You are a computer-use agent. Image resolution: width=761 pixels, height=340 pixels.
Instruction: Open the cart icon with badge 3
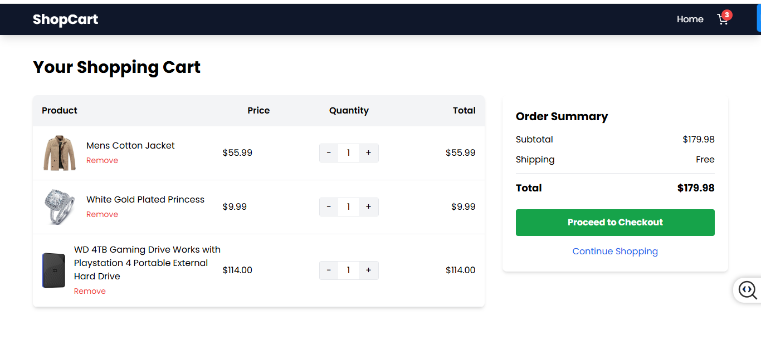[x=724, y=19]
